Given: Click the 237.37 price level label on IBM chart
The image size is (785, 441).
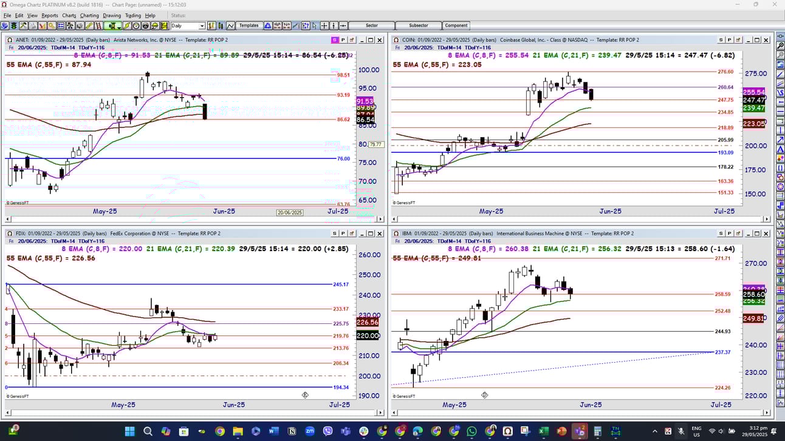Looking at the screenshot, I should pos(722,352).
